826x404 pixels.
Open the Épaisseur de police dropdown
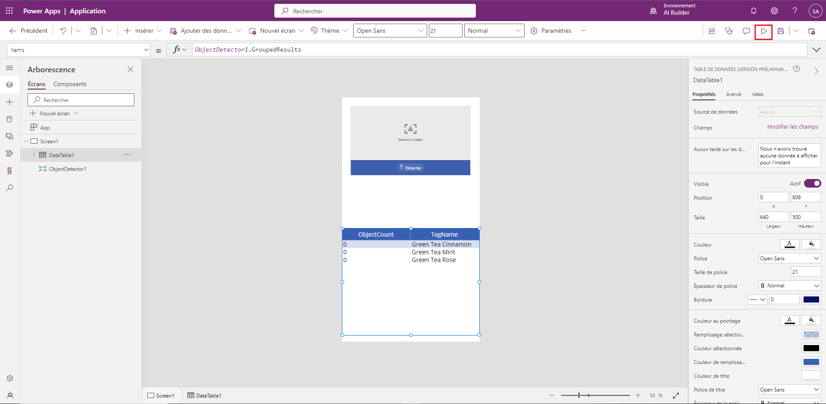coord(789,286)
